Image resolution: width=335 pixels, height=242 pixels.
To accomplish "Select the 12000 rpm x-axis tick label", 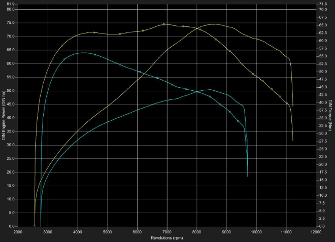I will point(316,232).
